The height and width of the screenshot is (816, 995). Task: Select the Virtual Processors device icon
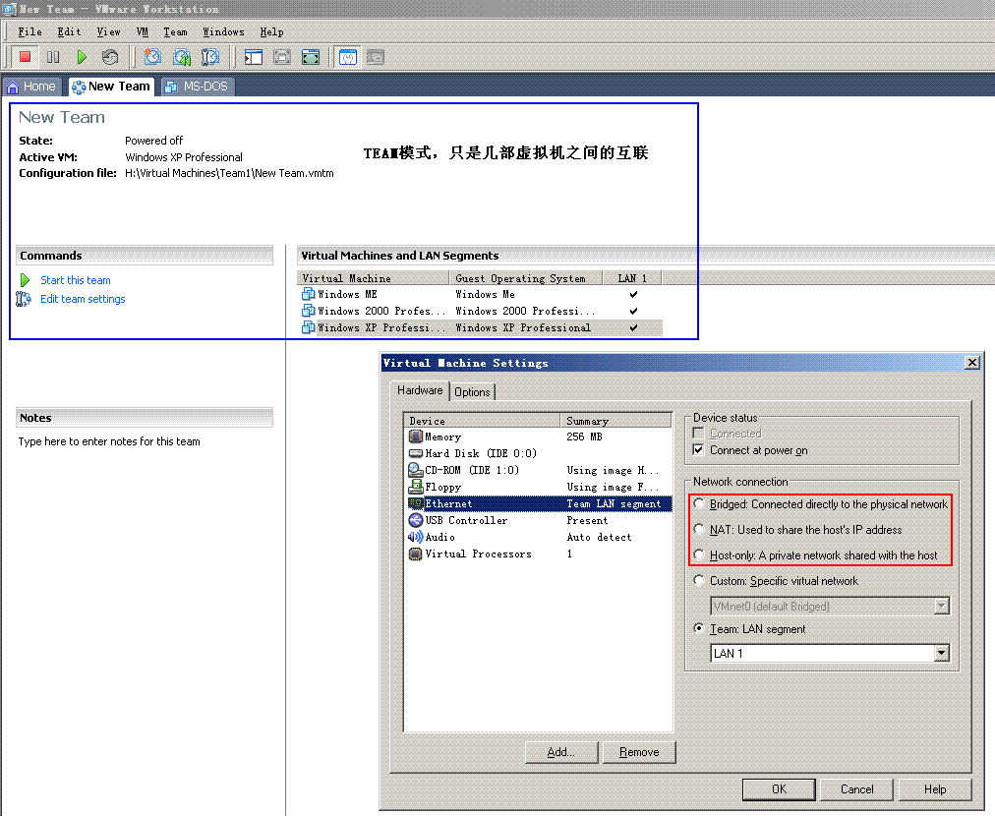point(416,554)
